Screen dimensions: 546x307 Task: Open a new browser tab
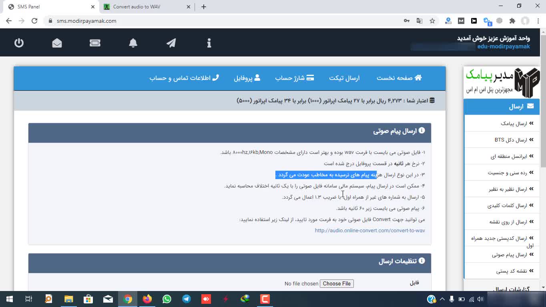click(x=203, y=7)
